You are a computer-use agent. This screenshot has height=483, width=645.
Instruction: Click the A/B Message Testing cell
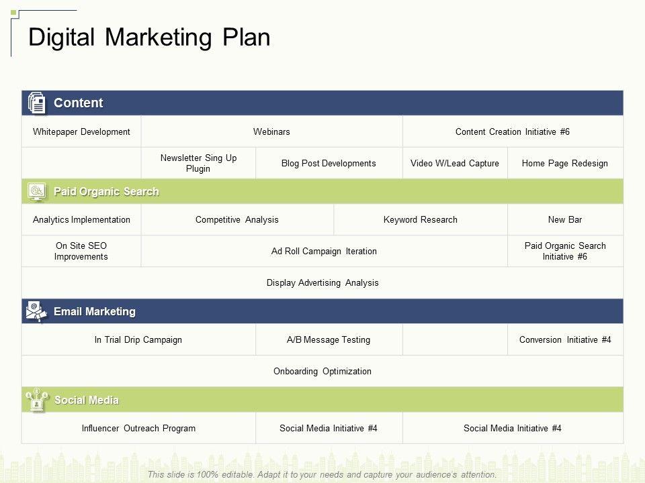coord(329,340)
